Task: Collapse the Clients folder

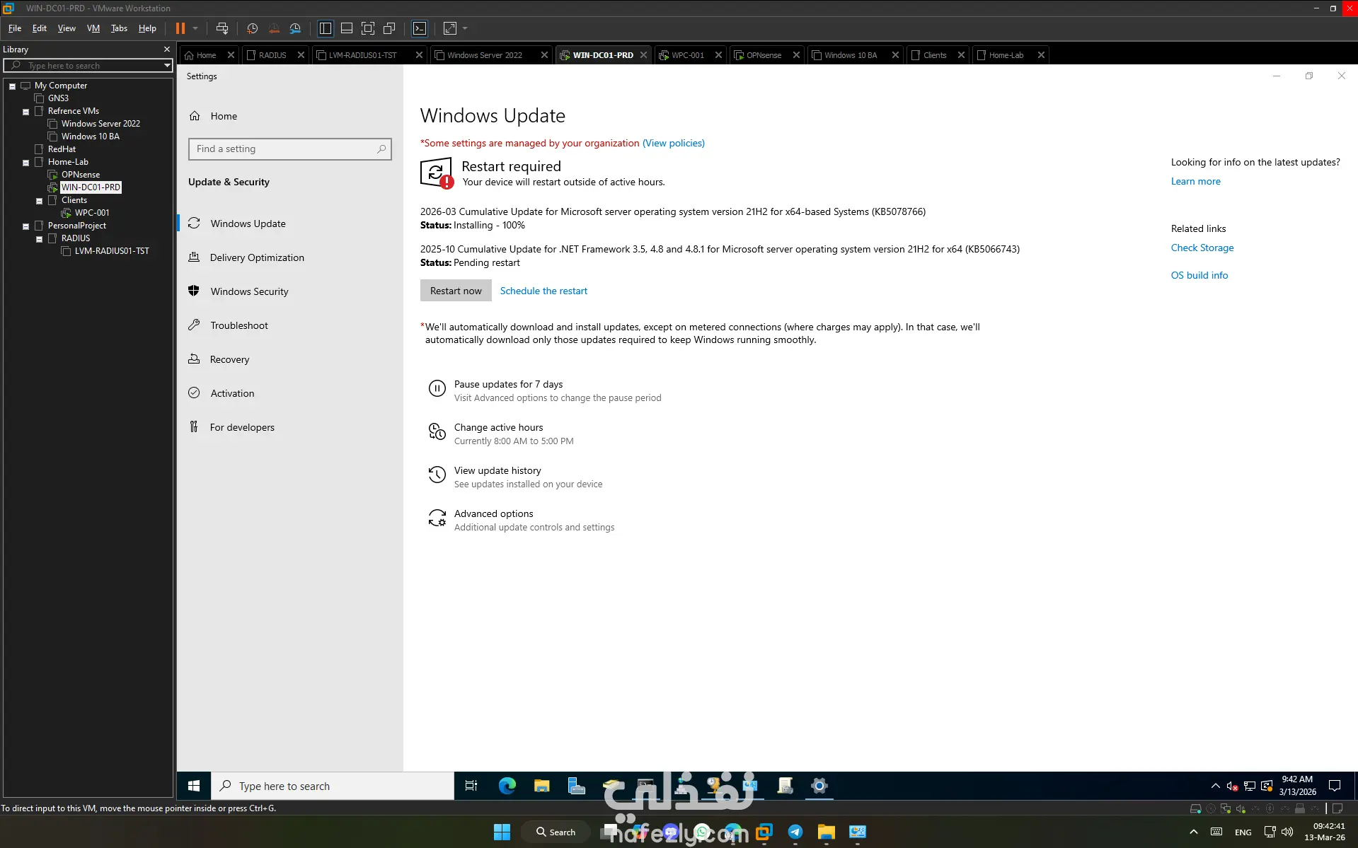Action: 39,201
